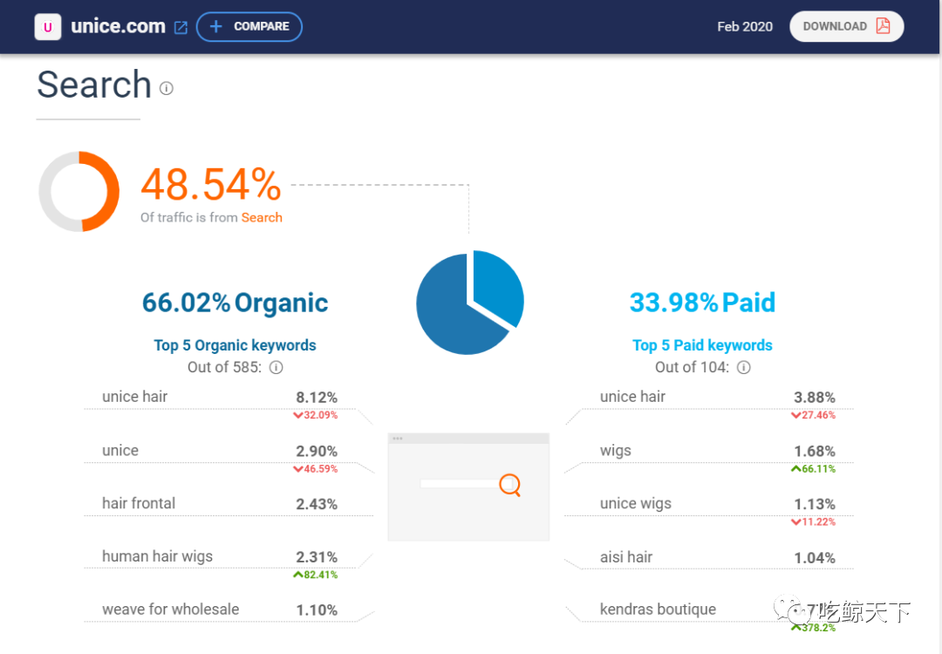Click info icon beside Out of 585
This screenshot has height=654, width=942.
(x=276, y=367)
